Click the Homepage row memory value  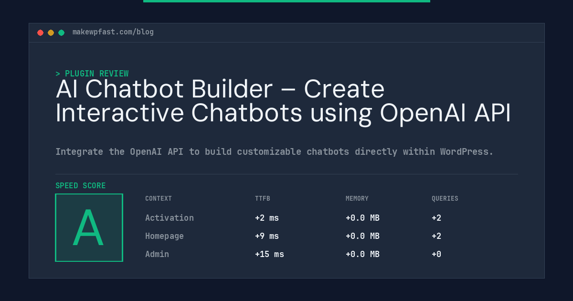point(362,236)
